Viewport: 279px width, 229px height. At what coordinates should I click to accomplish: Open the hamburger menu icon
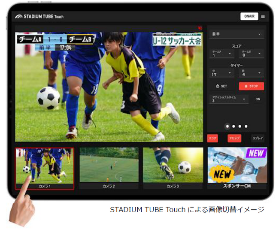click(x=263, y=16)
